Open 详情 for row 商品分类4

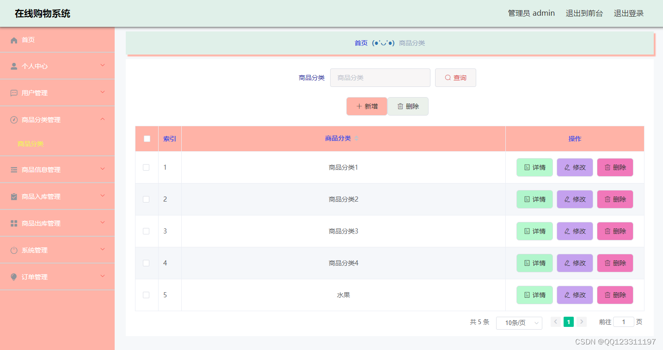(x=534, y=263)
